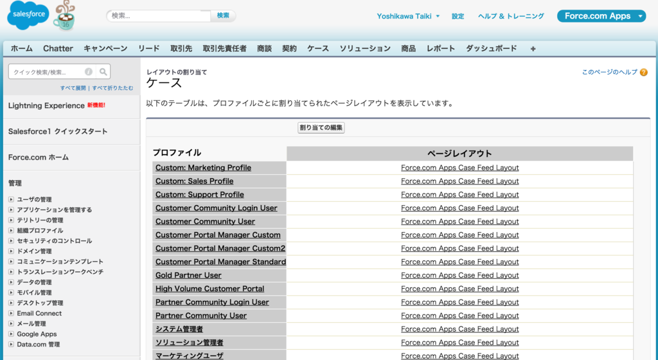Open the Yoshikawa Taiki user menu arrow
The height and width of the screenshot is (360, 658).
pos(438,16)
